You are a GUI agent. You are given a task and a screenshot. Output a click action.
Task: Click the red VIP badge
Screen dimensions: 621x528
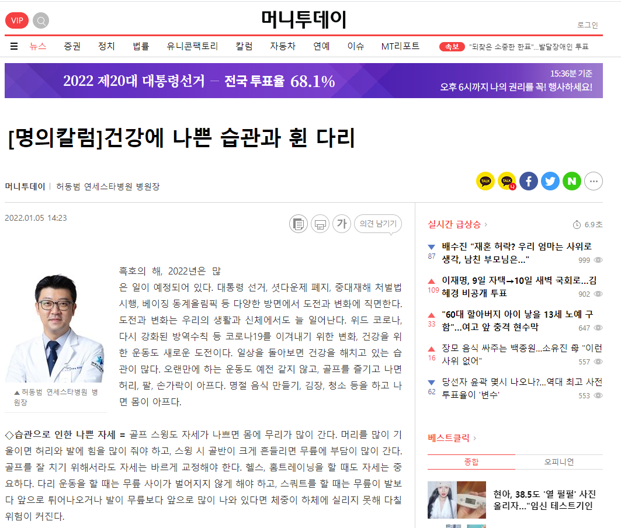tap(17, 20)
